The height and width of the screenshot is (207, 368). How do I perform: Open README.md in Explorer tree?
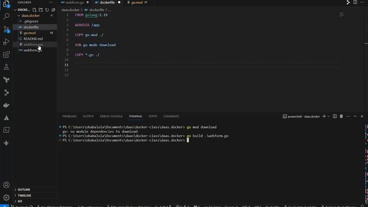tap(34, 39)
